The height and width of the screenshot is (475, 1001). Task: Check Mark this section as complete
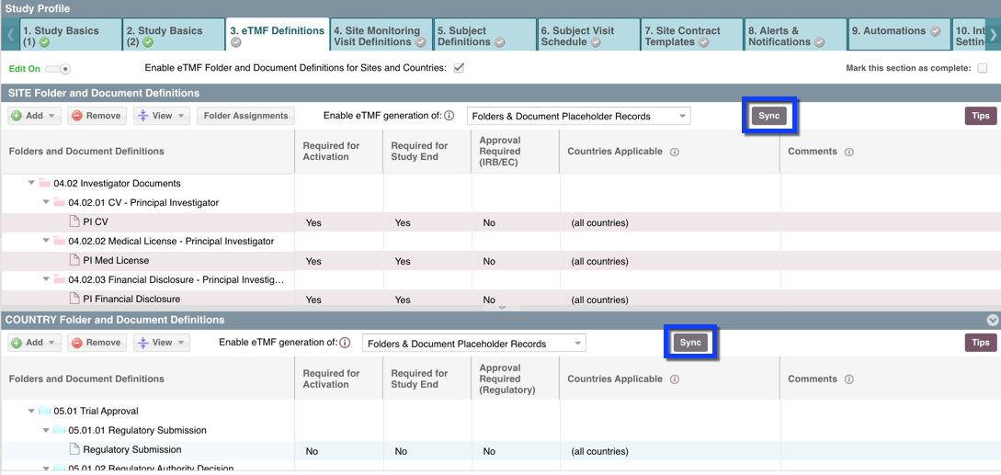click(983, 68)
